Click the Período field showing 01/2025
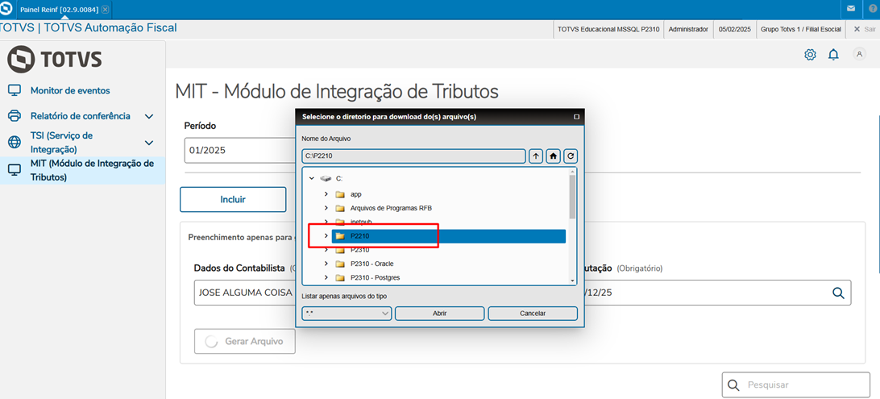880x399 pixels. pyautogui.click(x=240, y=151)
